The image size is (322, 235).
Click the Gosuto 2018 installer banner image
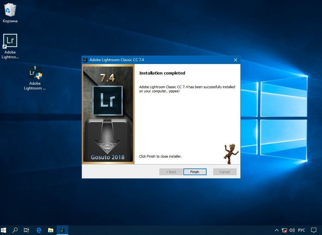(x=108, y=114)
